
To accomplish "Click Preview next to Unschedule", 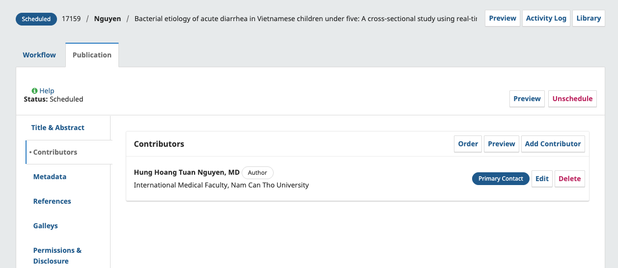I will 527,99.
